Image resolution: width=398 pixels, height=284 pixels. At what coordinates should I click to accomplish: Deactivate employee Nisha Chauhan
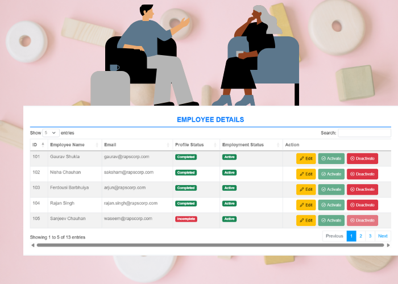(362, 174)
